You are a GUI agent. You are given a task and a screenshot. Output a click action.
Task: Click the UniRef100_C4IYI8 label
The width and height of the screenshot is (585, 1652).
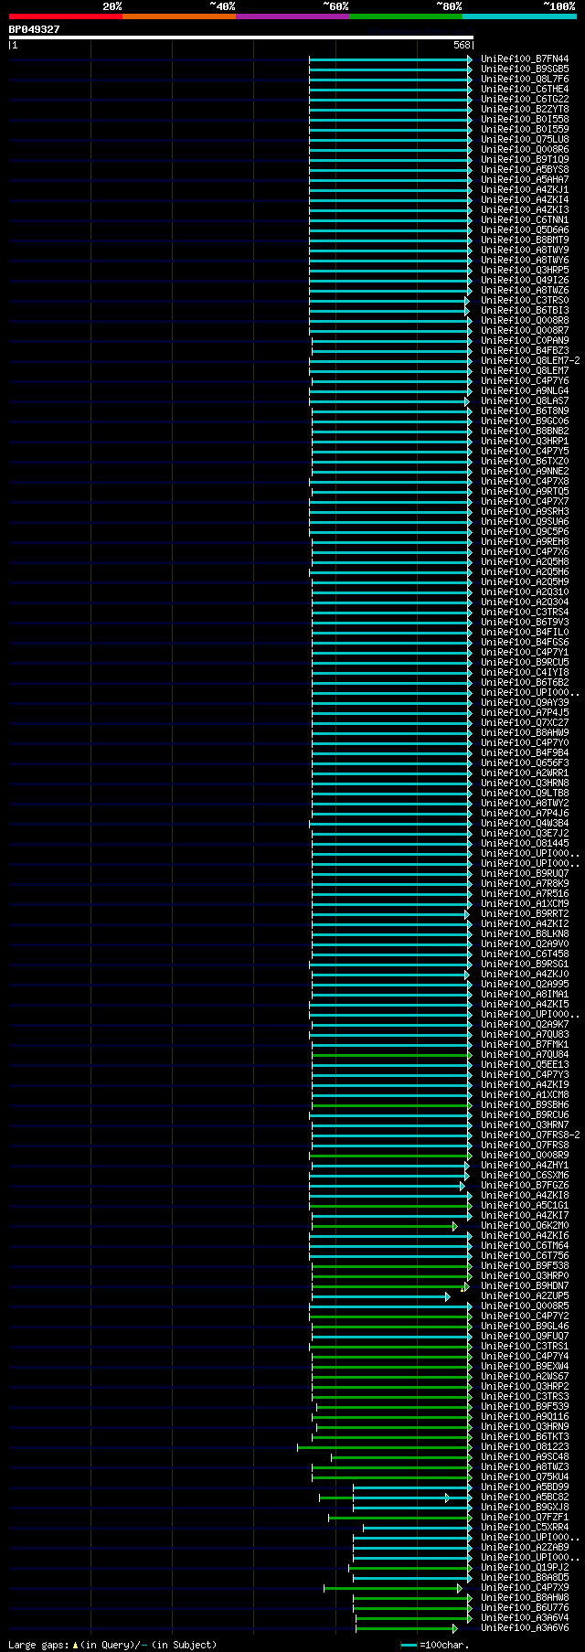coord(525,673)
